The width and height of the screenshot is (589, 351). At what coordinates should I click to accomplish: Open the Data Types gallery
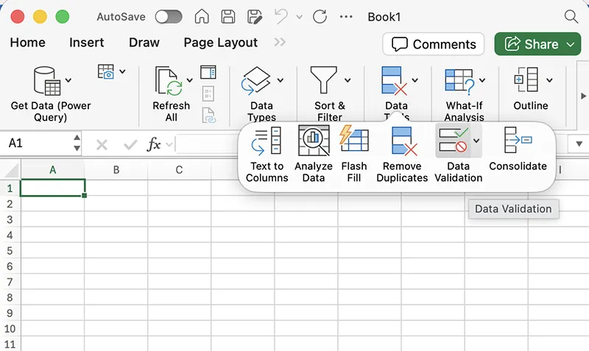pos(255,80)
